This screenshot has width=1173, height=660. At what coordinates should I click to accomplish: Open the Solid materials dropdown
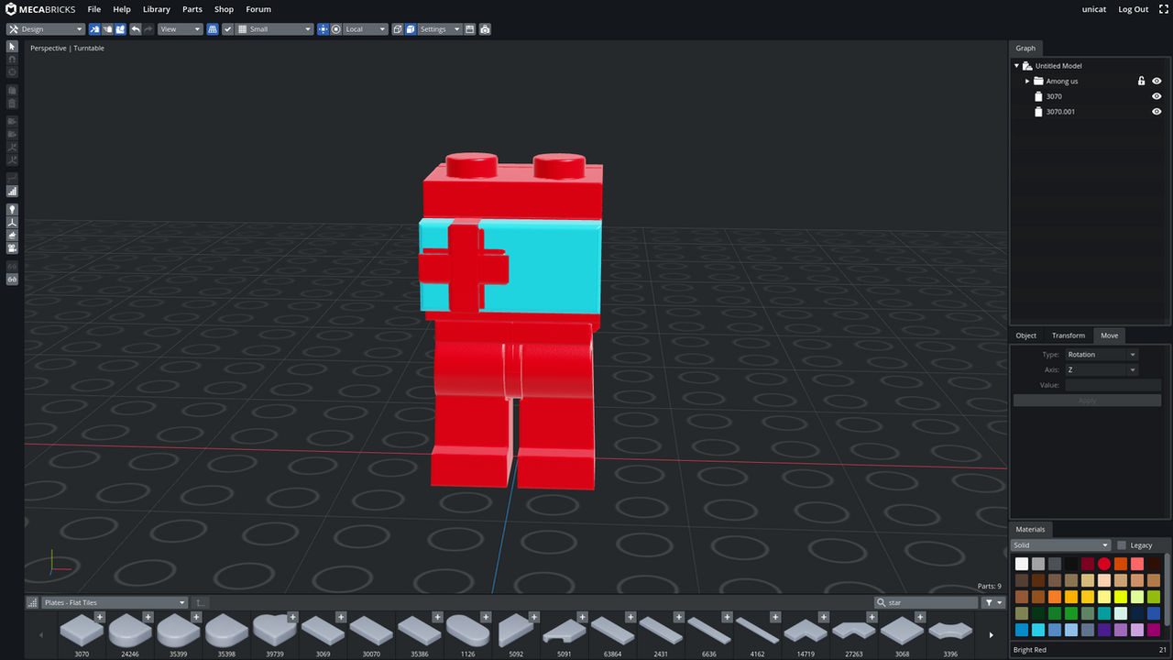click(x=1061, y=545)
